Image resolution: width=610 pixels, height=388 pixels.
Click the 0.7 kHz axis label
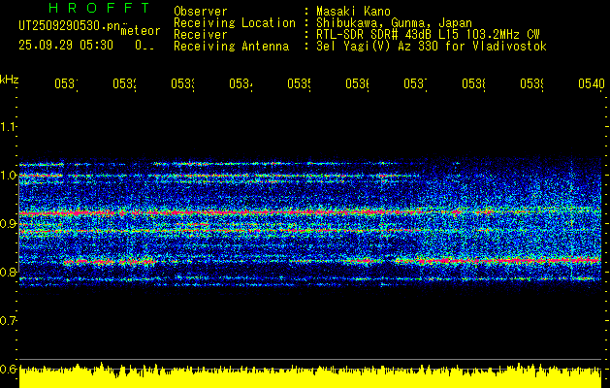(x=8, y=320)
